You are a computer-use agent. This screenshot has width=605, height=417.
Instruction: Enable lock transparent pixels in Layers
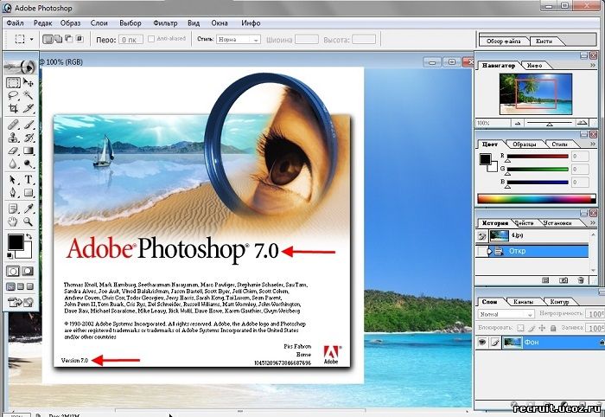[520, 328]
